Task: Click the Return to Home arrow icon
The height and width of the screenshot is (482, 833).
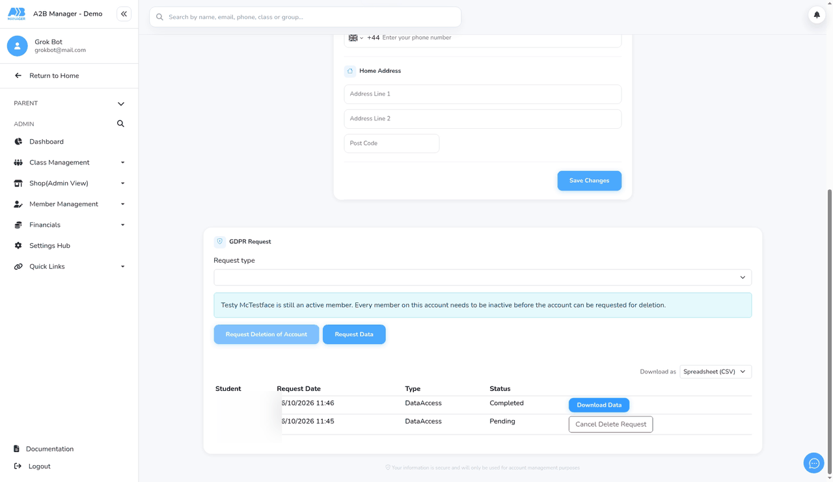Action: (x=18, y=75)
